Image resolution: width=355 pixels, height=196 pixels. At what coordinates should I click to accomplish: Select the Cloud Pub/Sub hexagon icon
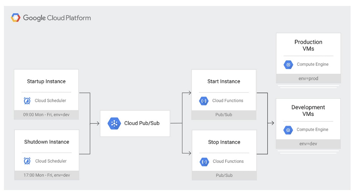[114, 123]
